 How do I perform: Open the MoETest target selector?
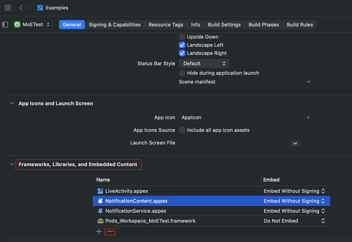pos(32,24)
